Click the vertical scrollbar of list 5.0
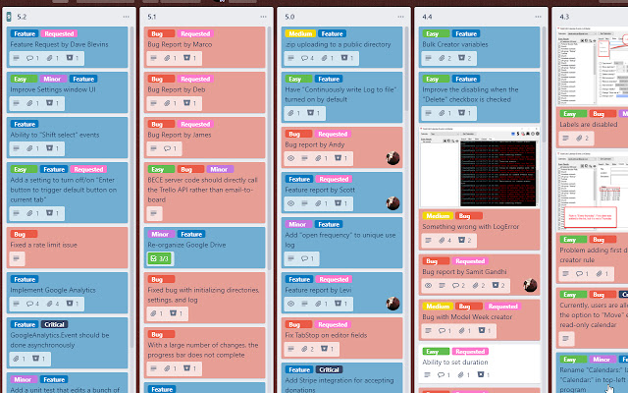This screenshot has width=628, height=393. click(407, 68)
